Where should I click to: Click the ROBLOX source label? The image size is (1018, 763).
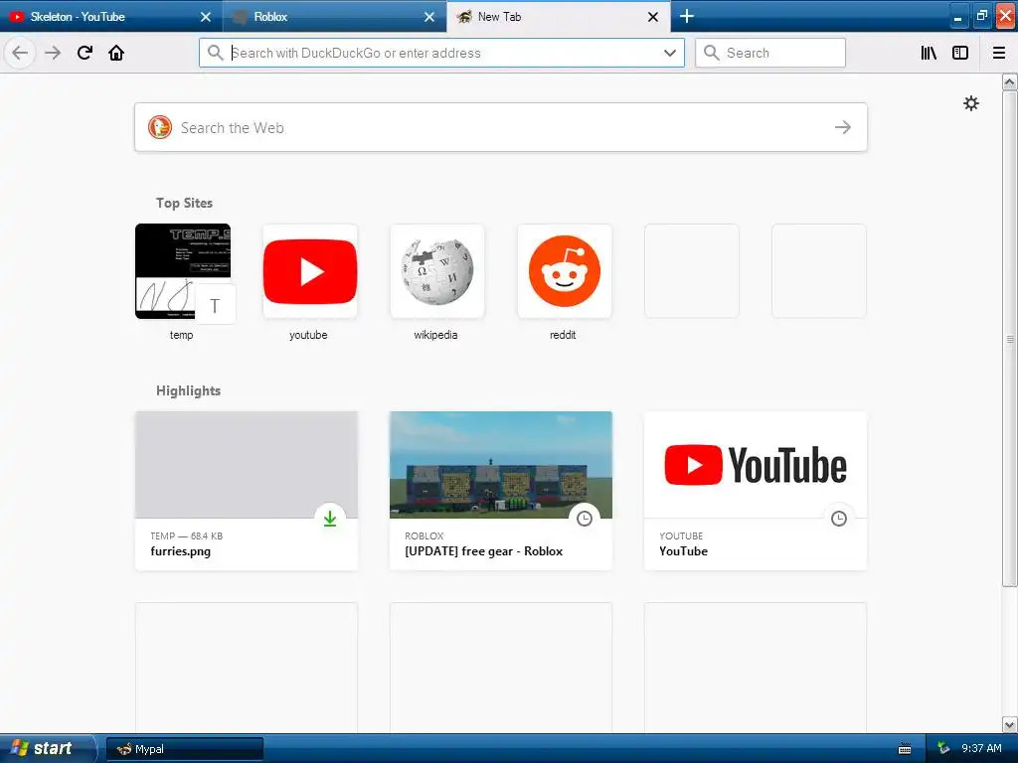(x=424, y=535)
